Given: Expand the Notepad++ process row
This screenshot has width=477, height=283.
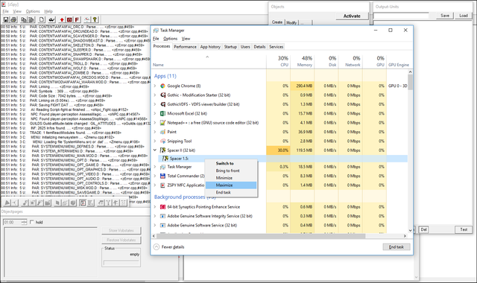Looking at the screenshot, I should click(155, 122).
